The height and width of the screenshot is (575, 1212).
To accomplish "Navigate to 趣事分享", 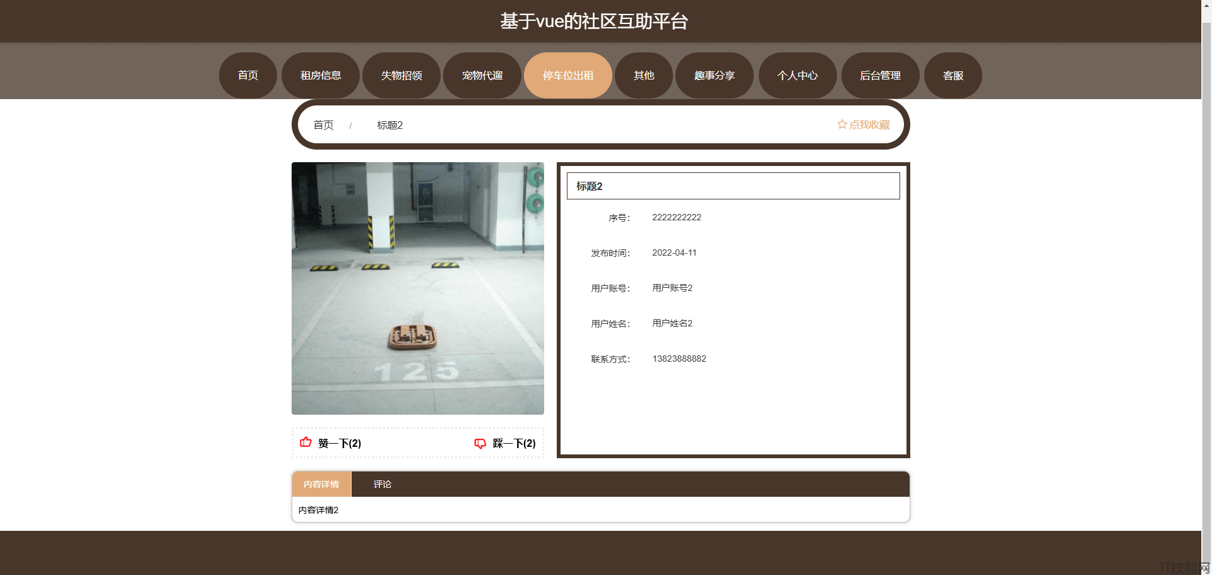I will click(x=715, y=75).
